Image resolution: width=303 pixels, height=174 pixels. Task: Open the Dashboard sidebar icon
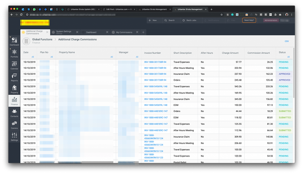(x=14, y=41)
